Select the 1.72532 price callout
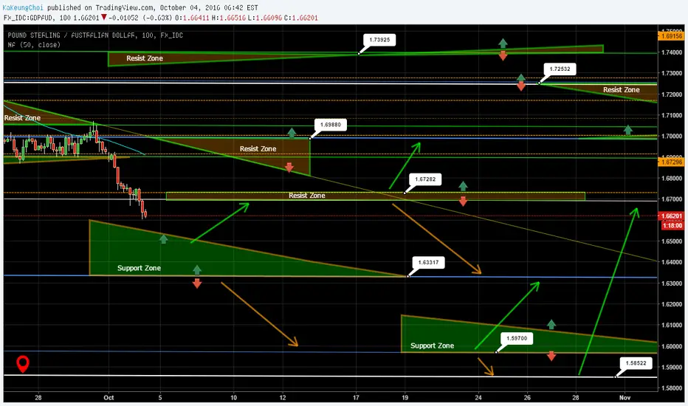688x406 pixels. [560, 69]
